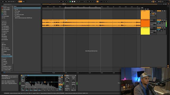This screenshot has height=95, width=170.
Task: Select the 126 BPM wav sample file
Action: (24, 18)
